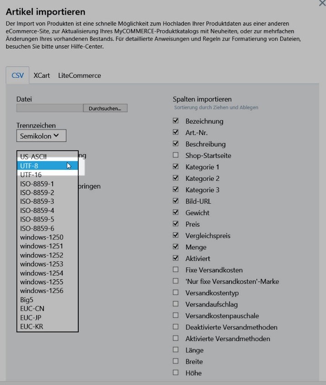Viewport: 326px width, 385px height.
Task: Check the 'Nur fixe Versandkosten'-Marke box
Action: point(176,281)
